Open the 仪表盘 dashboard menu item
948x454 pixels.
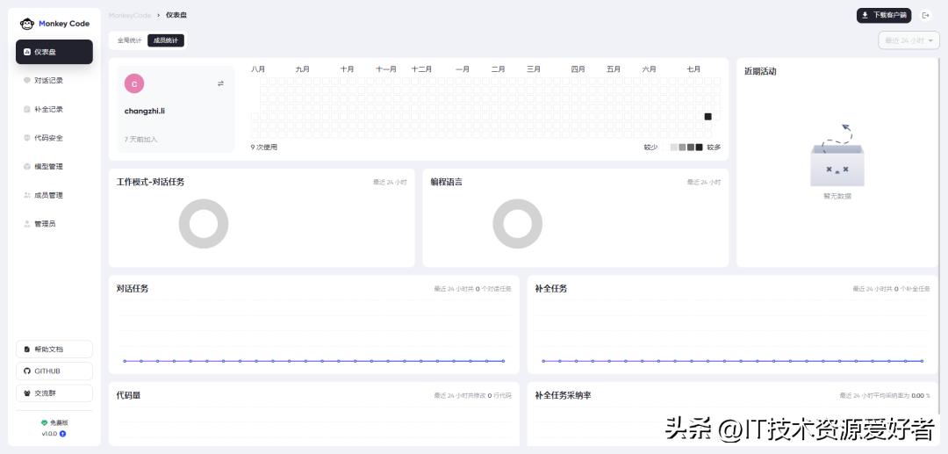click(54, 52)
